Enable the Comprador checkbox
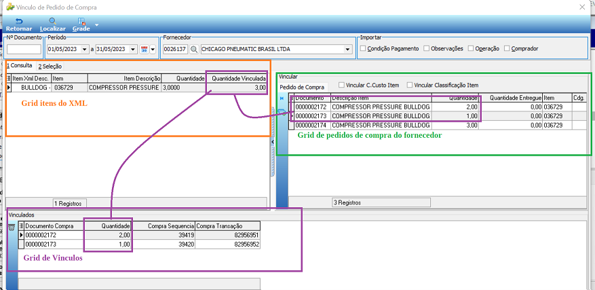Screen dimensions: 595x290 coord(507,49)
